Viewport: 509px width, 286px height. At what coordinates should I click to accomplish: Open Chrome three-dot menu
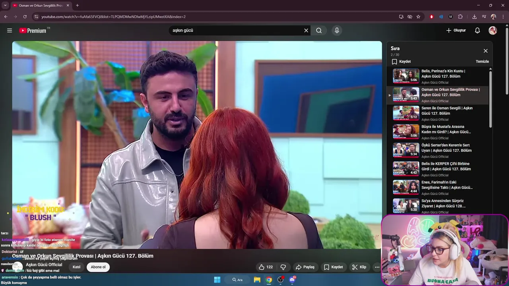click(x=503, y=17)
